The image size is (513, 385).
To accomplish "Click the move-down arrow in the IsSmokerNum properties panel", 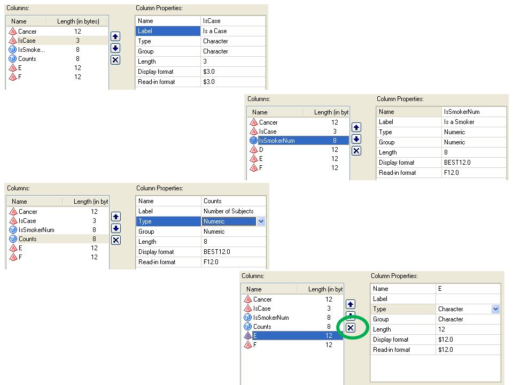I will [356, 139].
